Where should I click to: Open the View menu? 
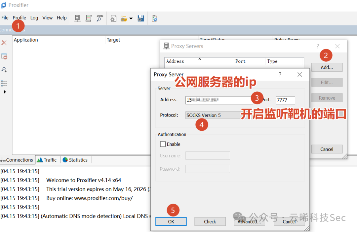47,18
